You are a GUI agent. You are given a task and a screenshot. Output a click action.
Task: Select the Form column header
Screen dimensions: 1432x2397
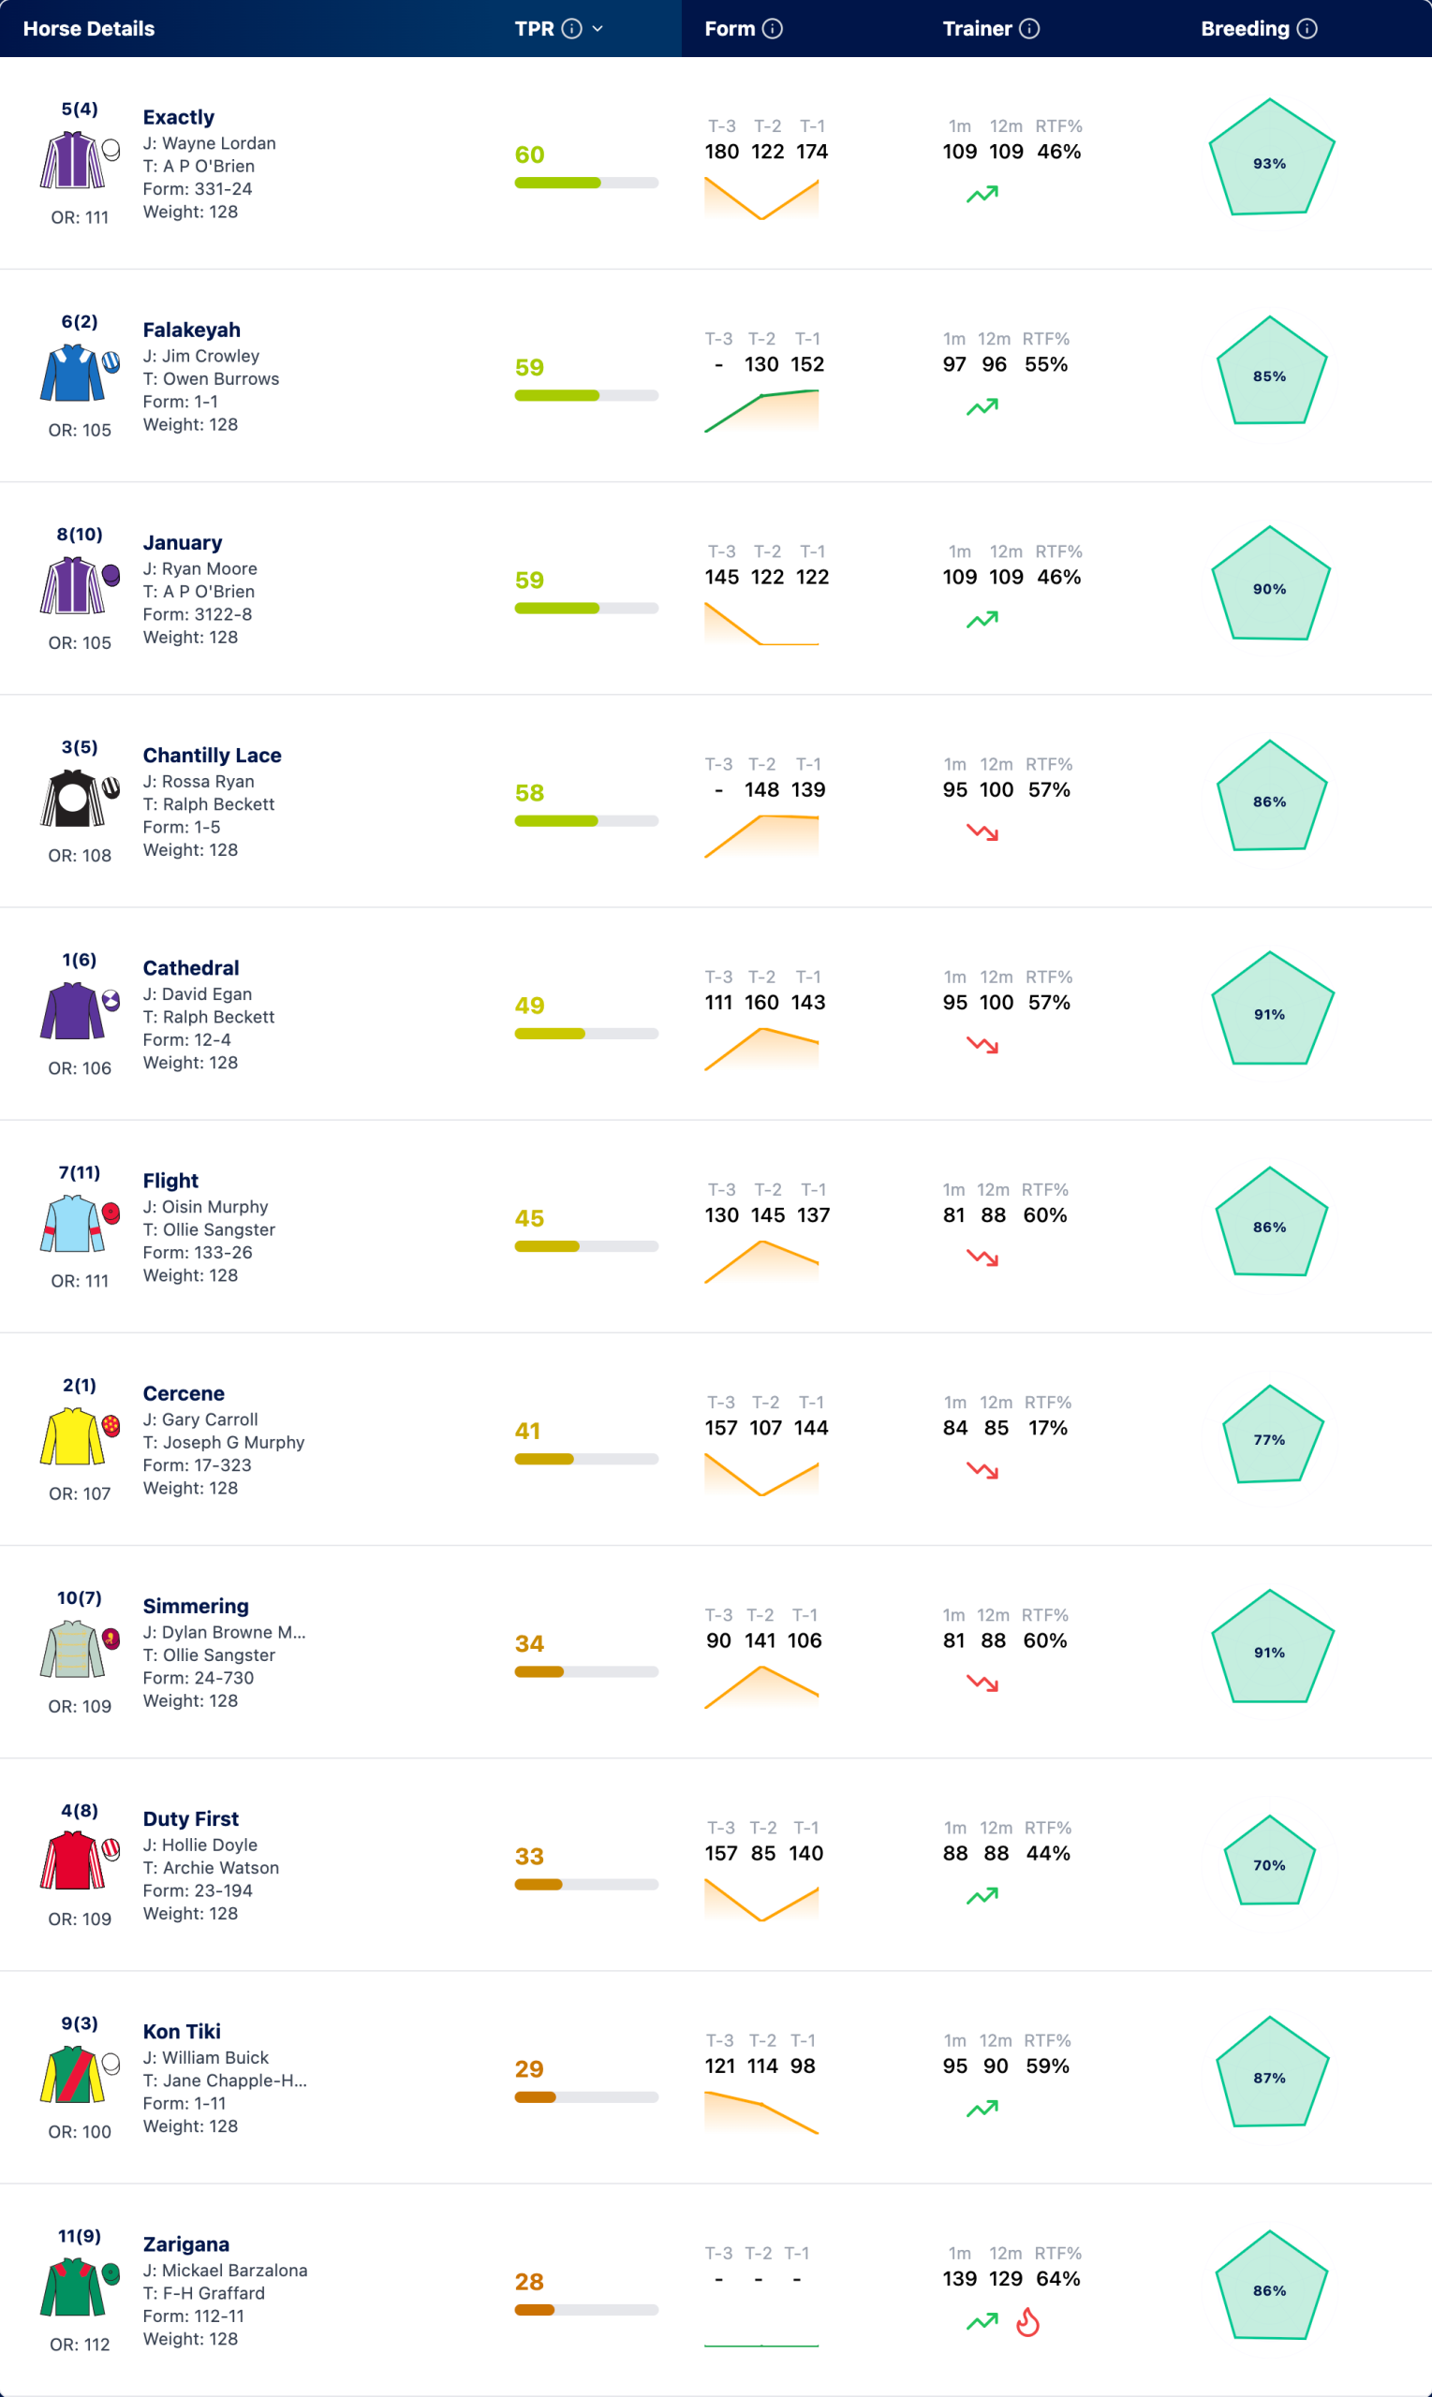click(730, 29)
